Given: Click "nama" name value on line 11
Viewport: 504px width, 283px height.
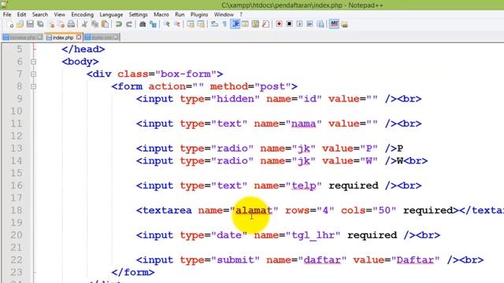Looking at the screenshot, I should (303, 124).
